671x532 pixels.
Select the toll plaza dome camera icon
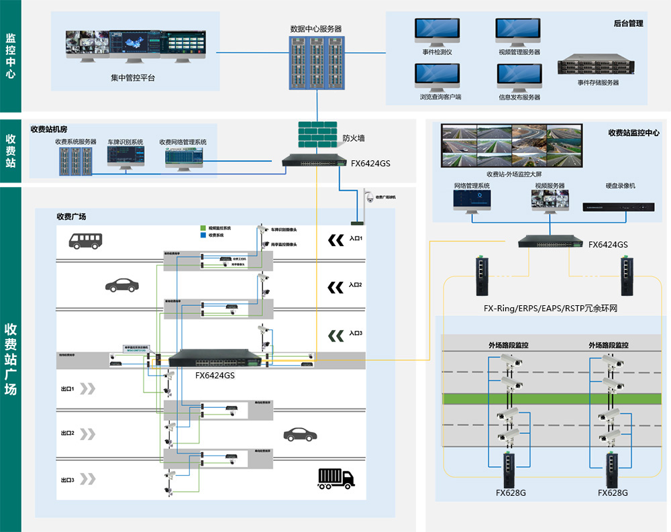[368, 197]
